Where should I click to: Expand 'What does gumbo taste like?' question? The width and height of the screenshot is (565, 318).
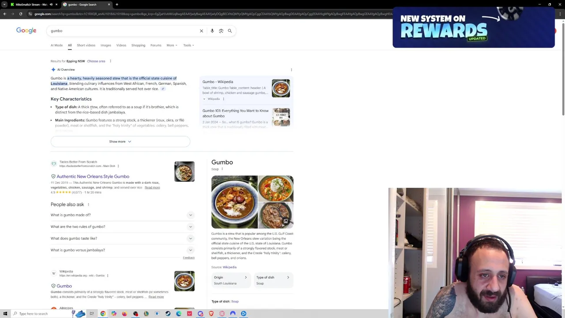point(122,238)
